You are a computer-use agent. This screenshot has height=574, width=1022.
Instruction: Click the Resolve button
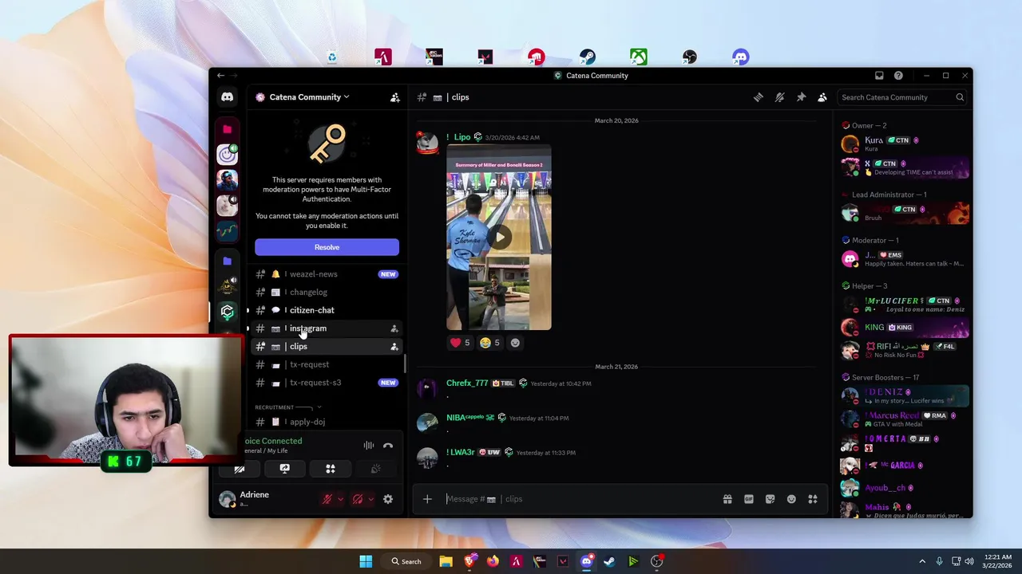(x=327, y=247)
